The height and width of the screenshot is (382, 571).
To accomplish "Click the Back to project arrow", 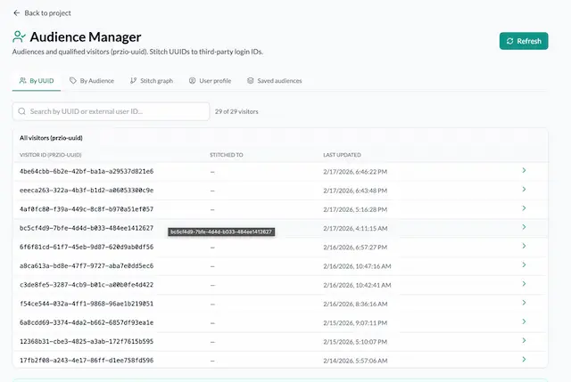I will (17, 13).
